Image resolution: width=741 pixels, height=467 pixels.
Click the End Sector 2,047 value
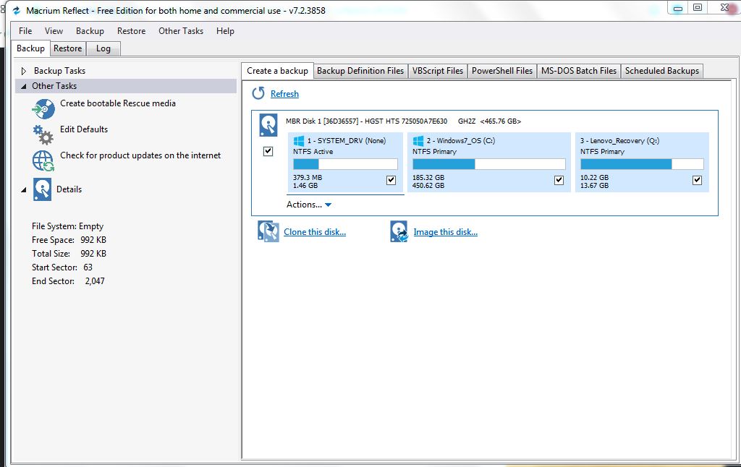point(95,281)
